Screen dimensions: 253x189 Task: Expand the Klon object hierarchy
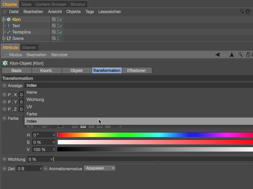coord(3,20)
